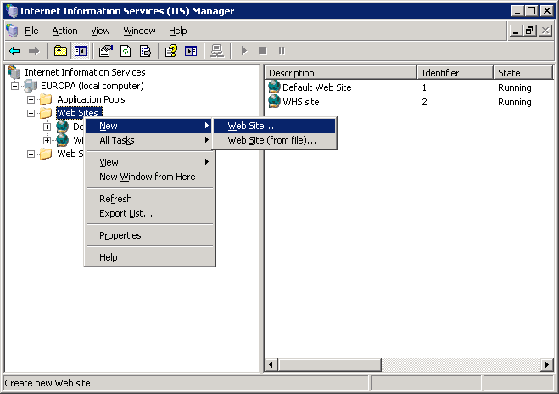Click the Forward arrow toolbar icon
Viewport: 559px width, 394px height.
[x=34, y=51]
